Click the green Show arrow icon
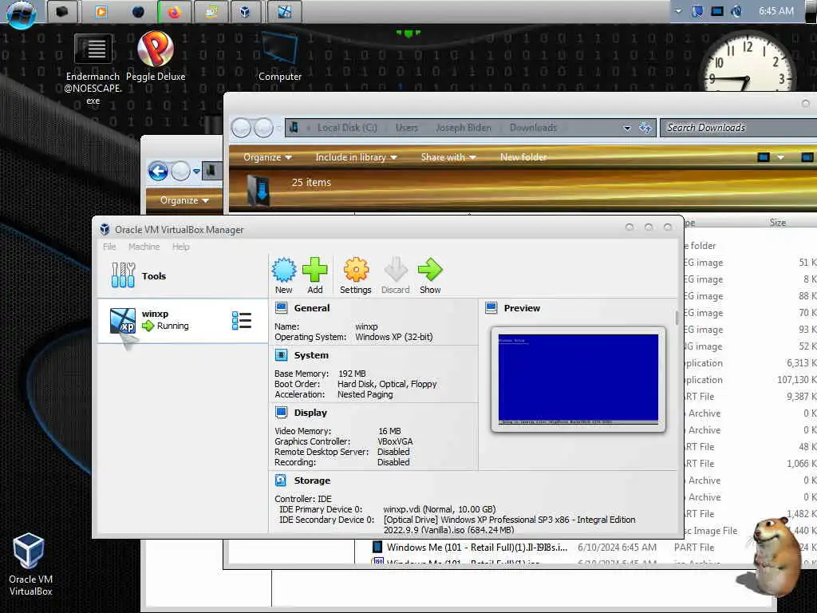 click(430, 275)
